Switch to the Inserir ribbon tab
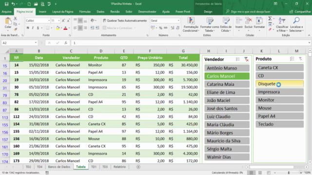312x175 pixels. click(42, 12)
